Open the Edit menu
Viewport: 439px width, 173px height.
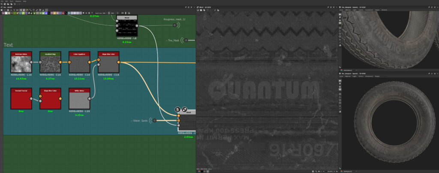[6, 1]
